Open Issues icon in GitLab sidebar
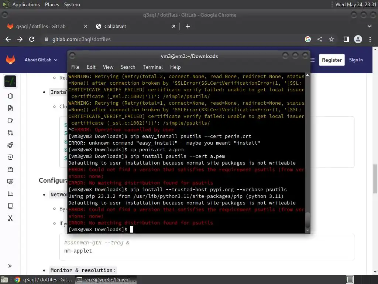Screen dimensions: 378x284 point(10,121)
